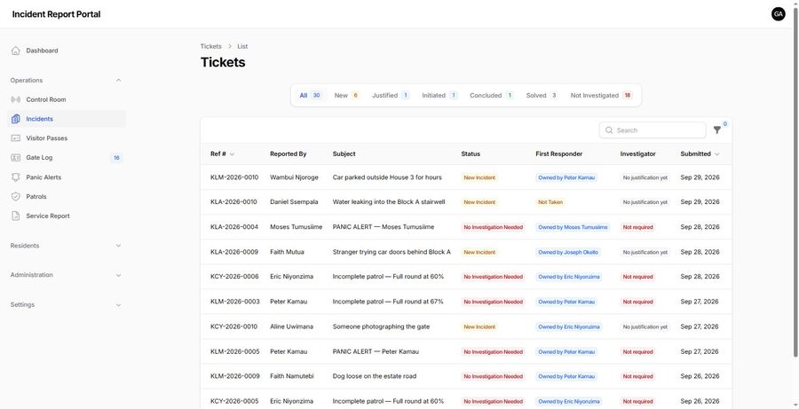
Task: Open the Service Report page
Action: (67, 216)
